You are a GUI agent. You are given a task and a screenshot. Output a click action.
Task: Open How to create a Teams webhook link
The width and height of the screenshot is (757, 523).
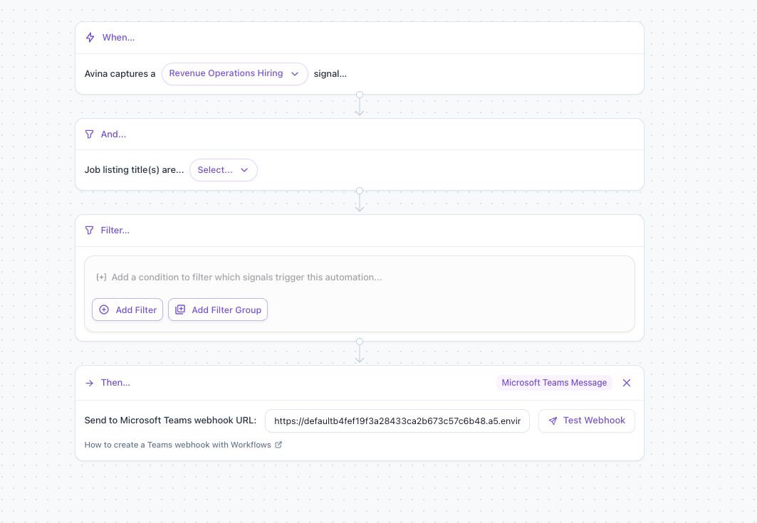click(183, 445)
